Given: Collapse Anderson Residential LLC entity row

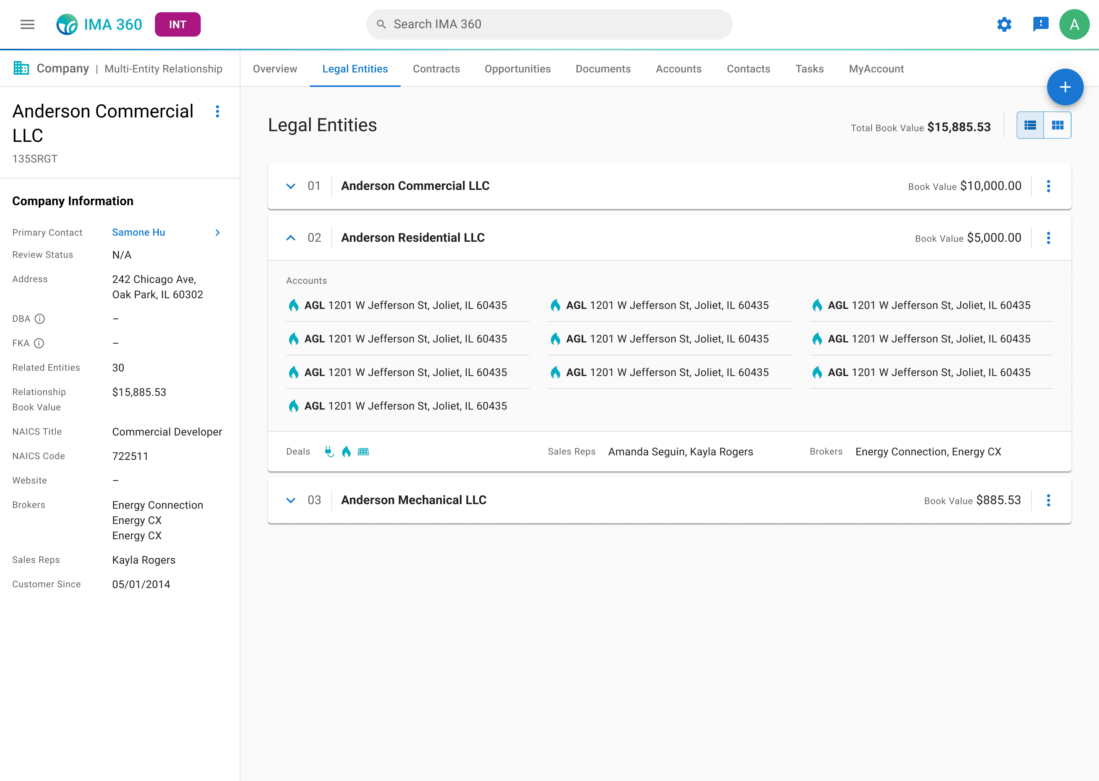Looking at the screenshot, I should (291, 238).
